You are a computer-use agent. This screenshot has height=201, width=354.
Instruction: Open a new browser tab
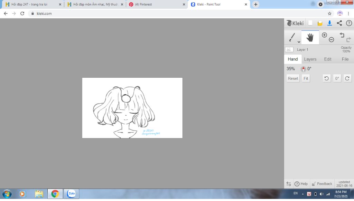tap(255, 4)
